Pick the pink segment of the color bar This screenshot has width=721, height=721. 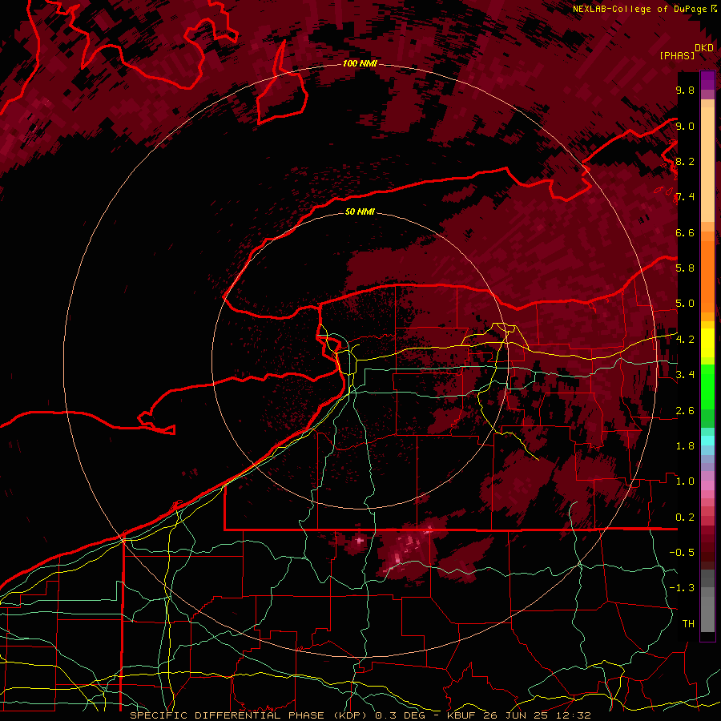[x=707, y=485]
